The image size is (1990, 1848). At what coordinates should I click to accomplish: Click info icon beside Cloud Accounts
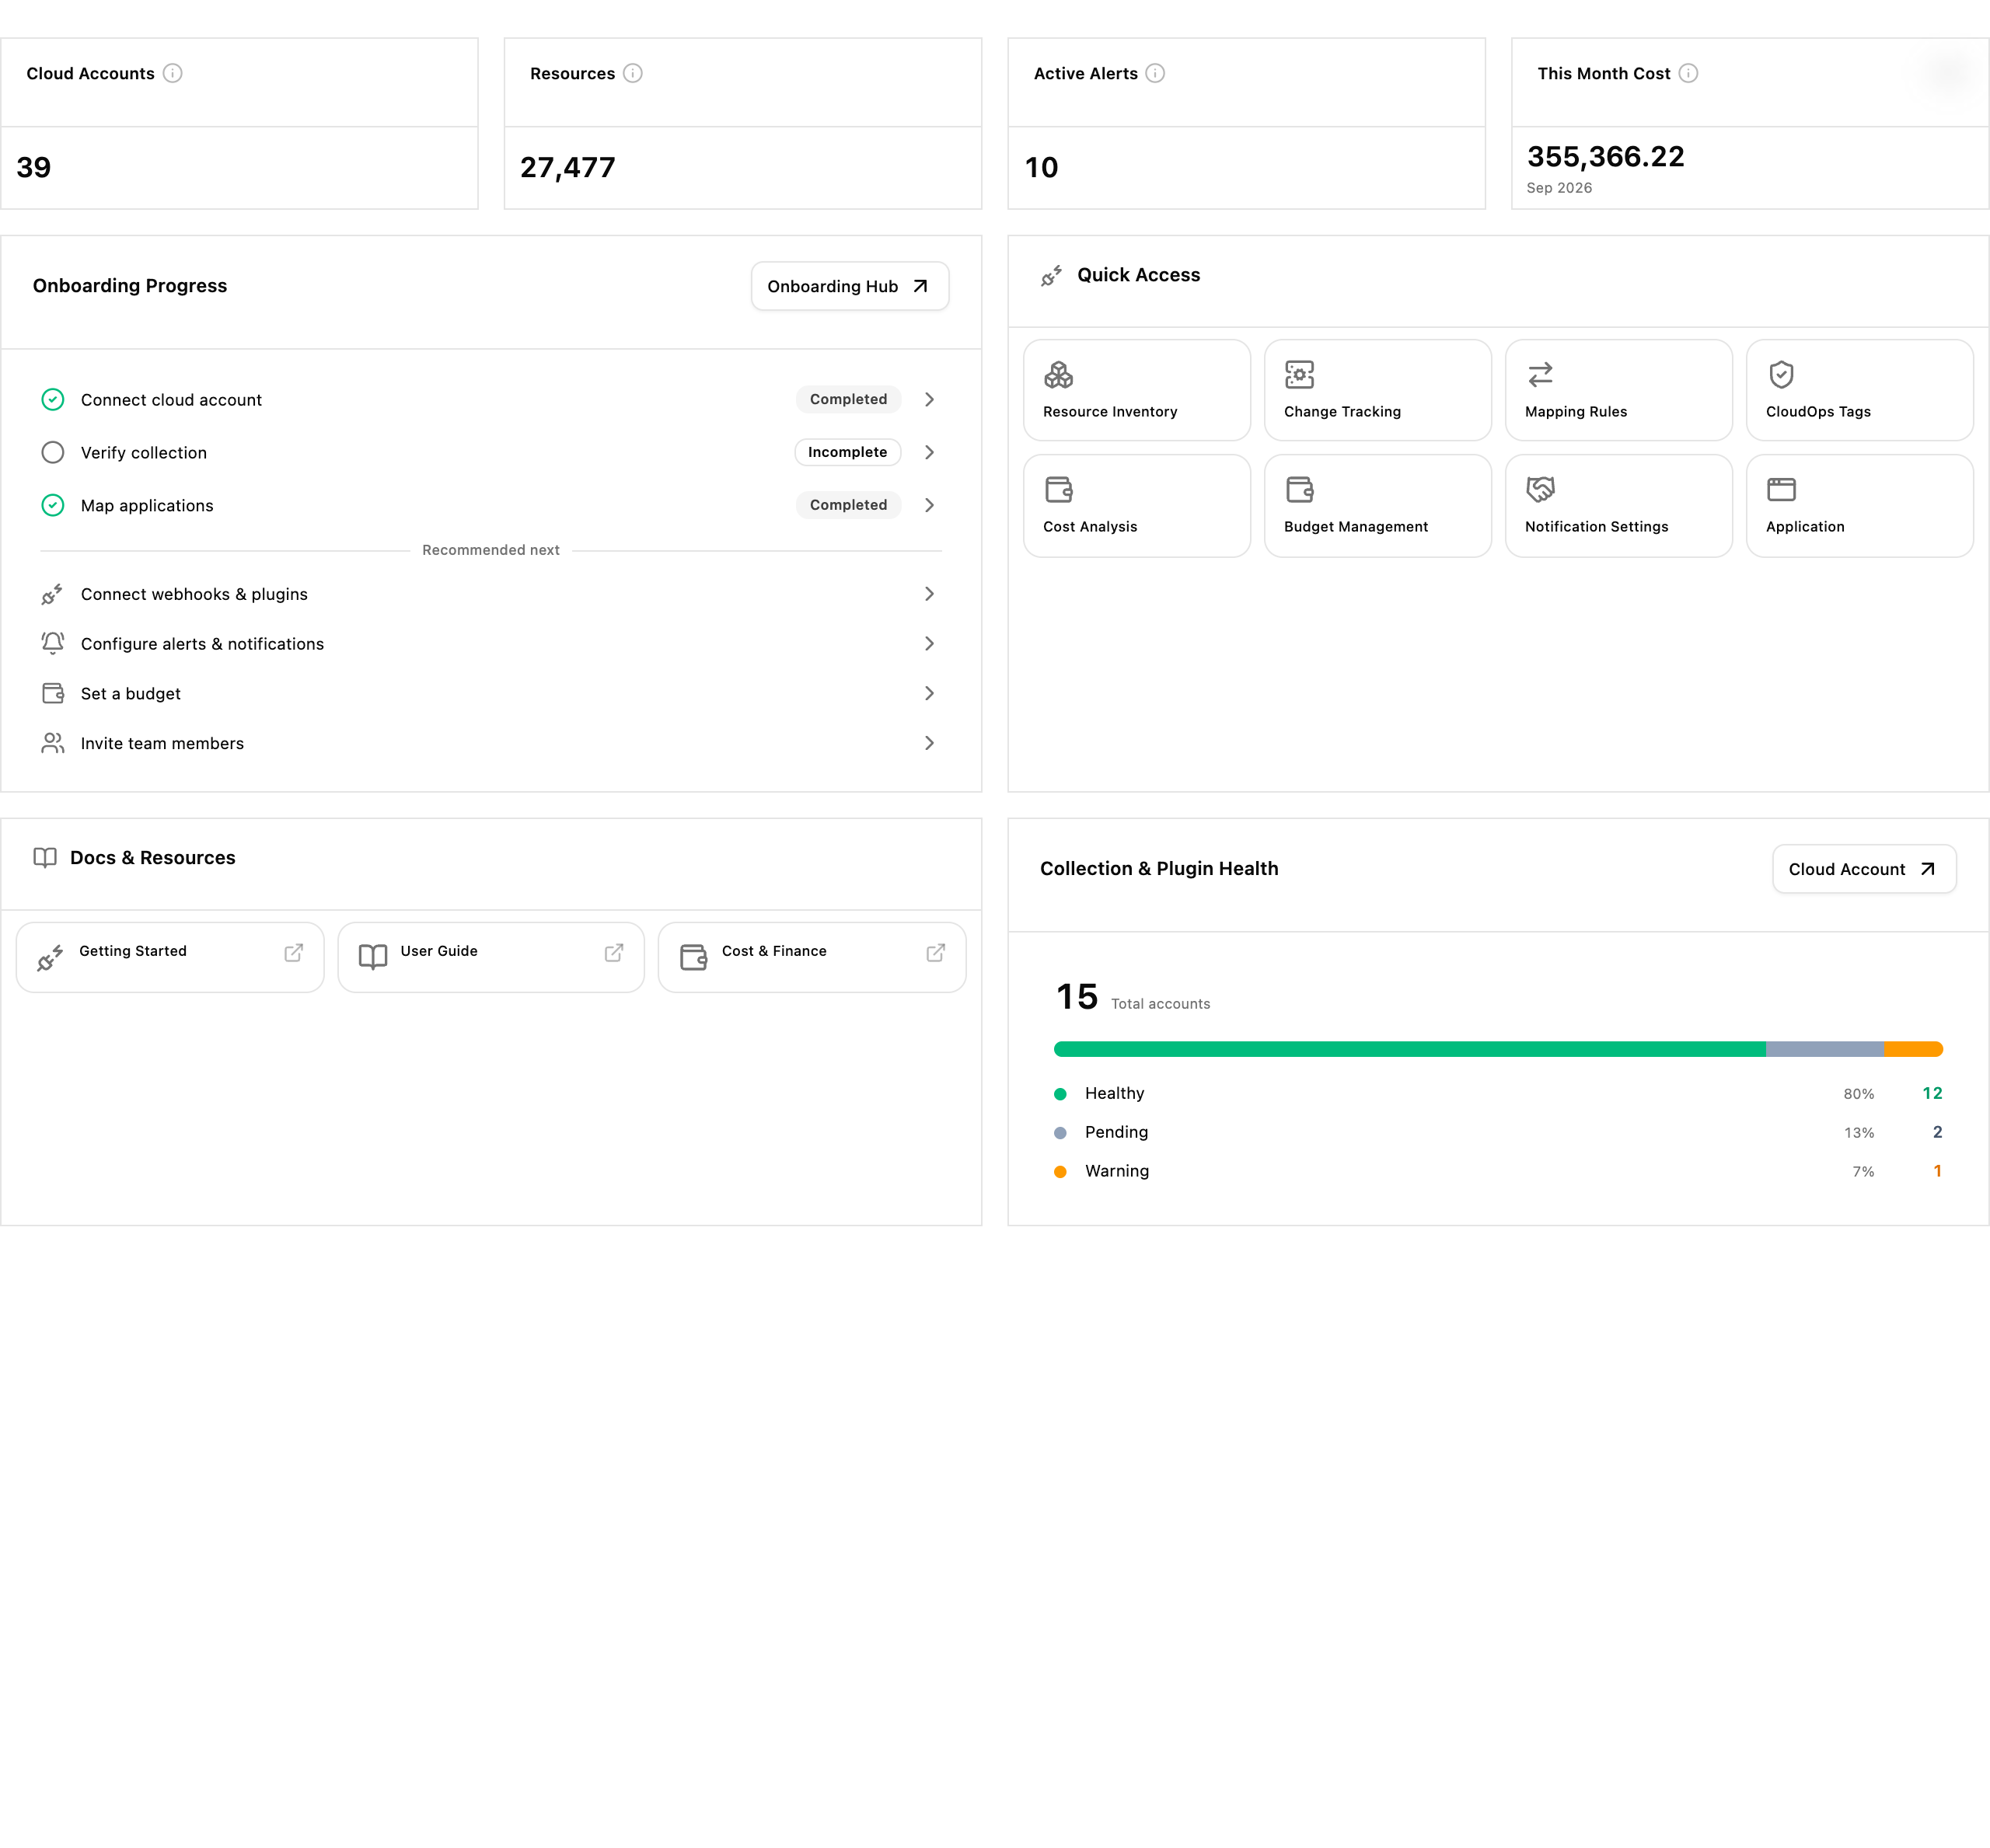click(172, 73)
